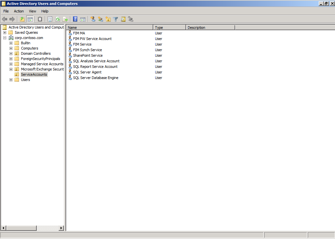Select the FIM Service user

point(82,44)
